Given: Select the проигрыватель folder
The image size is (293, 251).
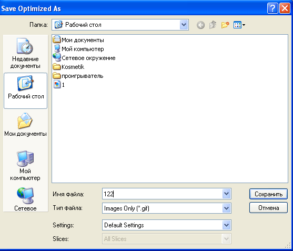Looking at the screenshot, I should [x=78, y=76].
